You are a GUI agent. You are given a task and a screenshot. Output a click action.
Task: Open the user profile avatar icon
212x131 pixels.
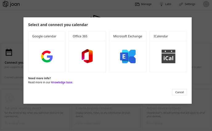[206, 4]
